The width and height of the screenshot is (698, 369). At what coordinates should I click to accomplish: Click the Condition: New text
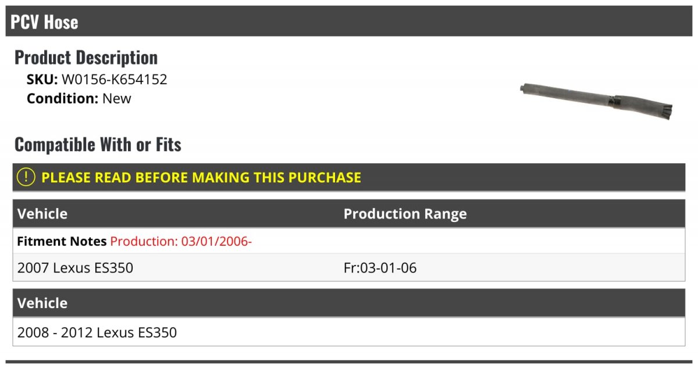click(x=79, y=98)
